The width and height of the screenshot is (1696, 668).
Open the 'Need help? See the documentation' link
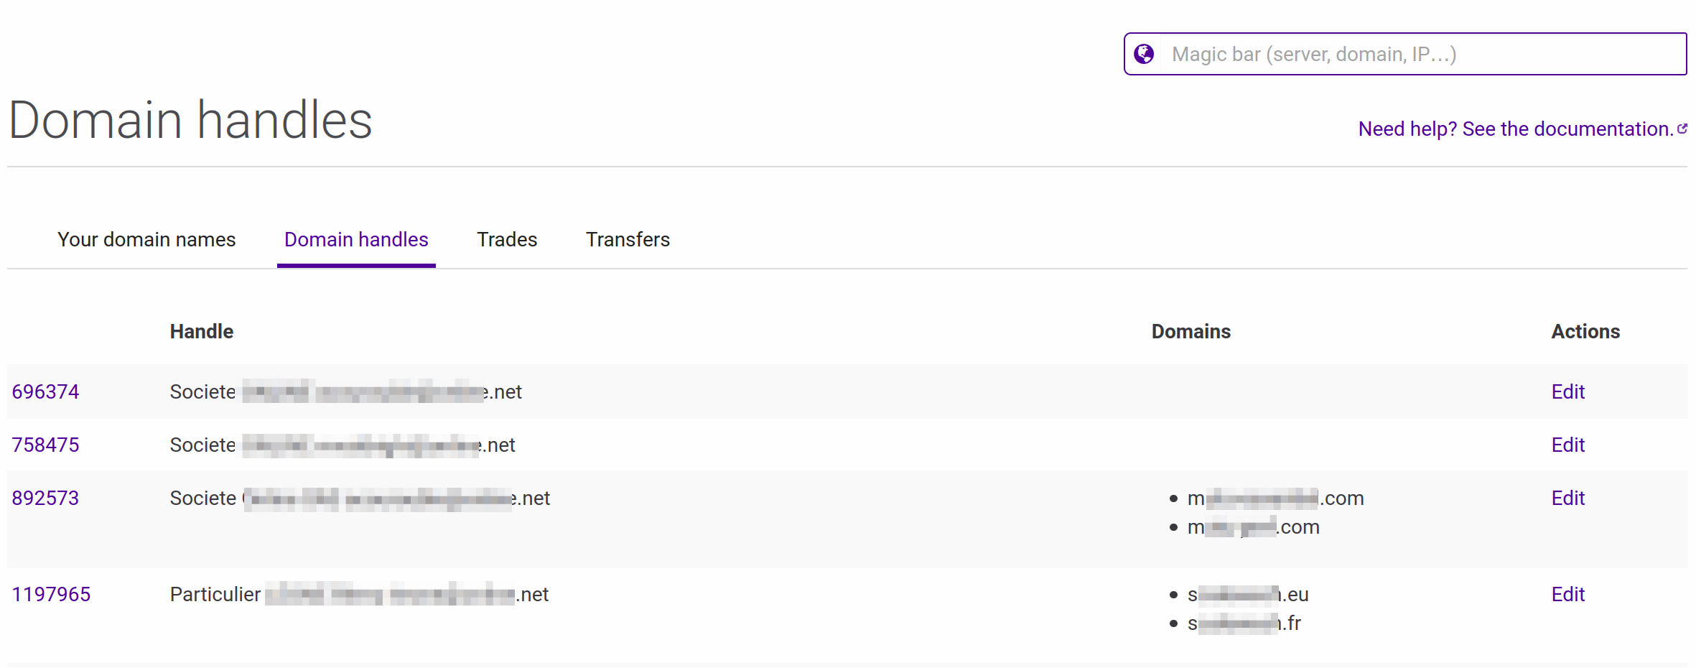[x=1515, y=129]
